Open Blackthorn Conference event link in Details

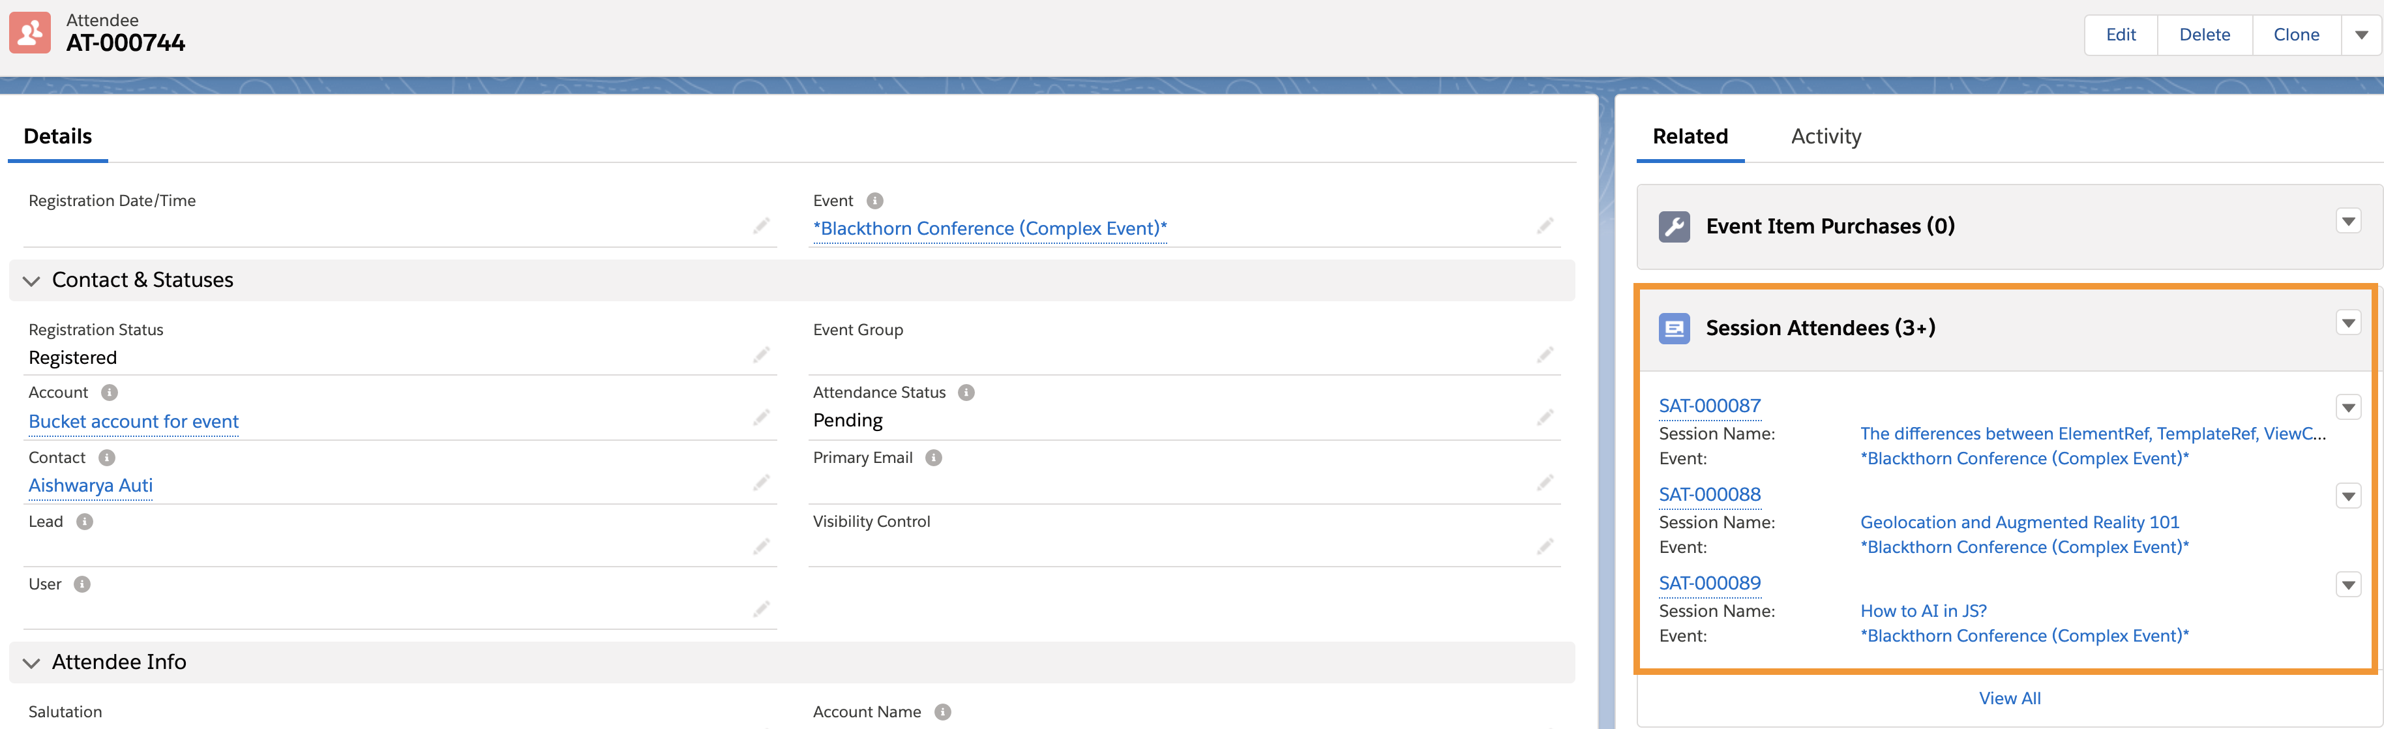(x=989, y=228)
